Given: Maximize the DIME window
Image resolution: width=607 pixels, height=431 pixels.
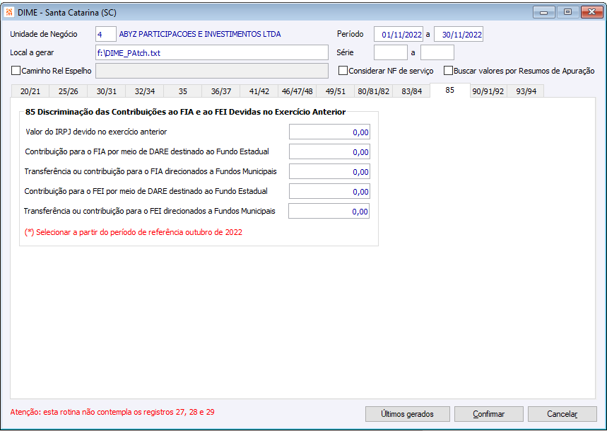Looking at the screenshot, I should pos(567,12).
